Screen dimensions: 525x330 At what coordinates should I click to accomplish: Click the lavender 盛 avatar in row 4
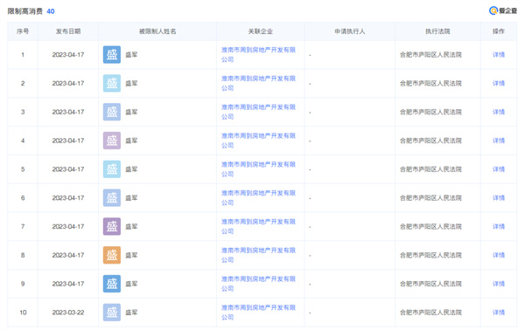point(112,141)
